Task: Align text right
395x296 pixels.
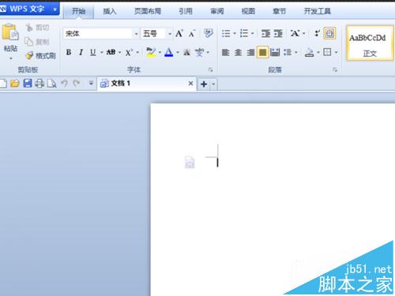Action: pyautogui.click(x=250, y=52)
